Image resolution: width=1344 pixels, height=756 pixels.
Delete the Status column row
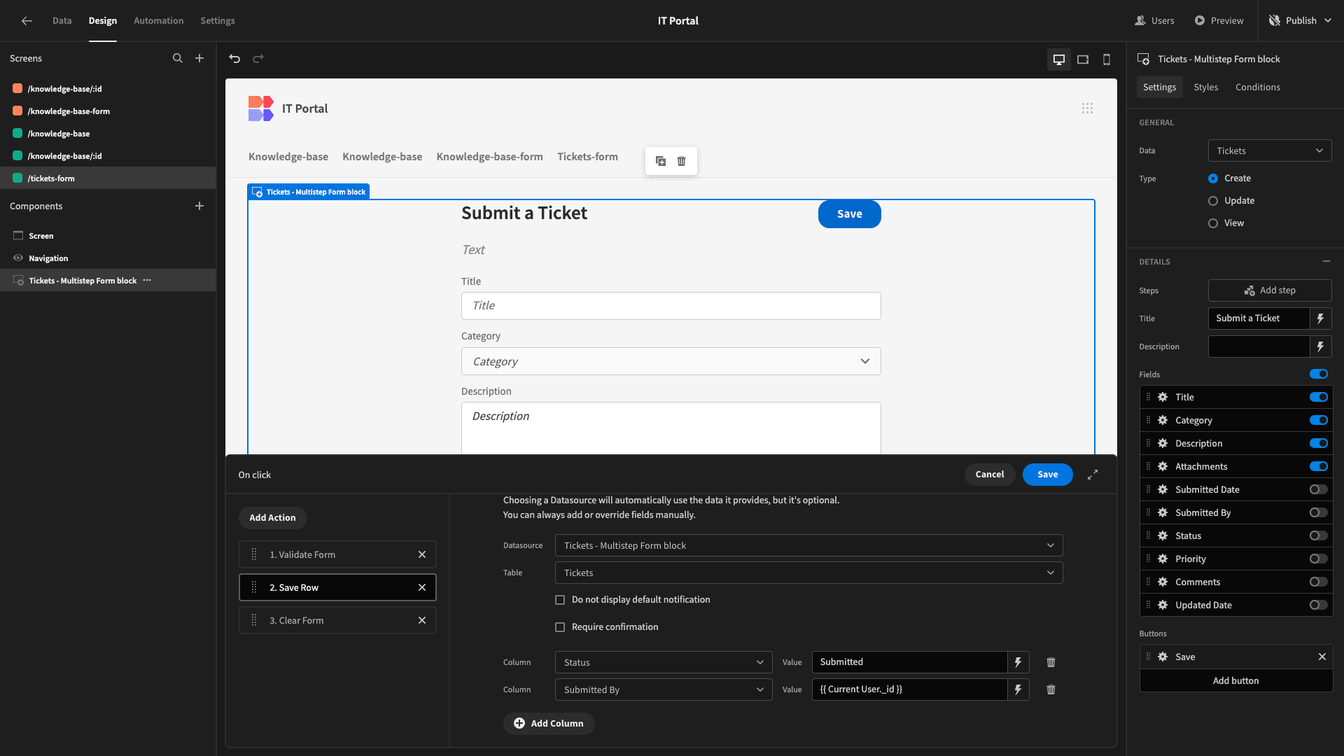1051,662
